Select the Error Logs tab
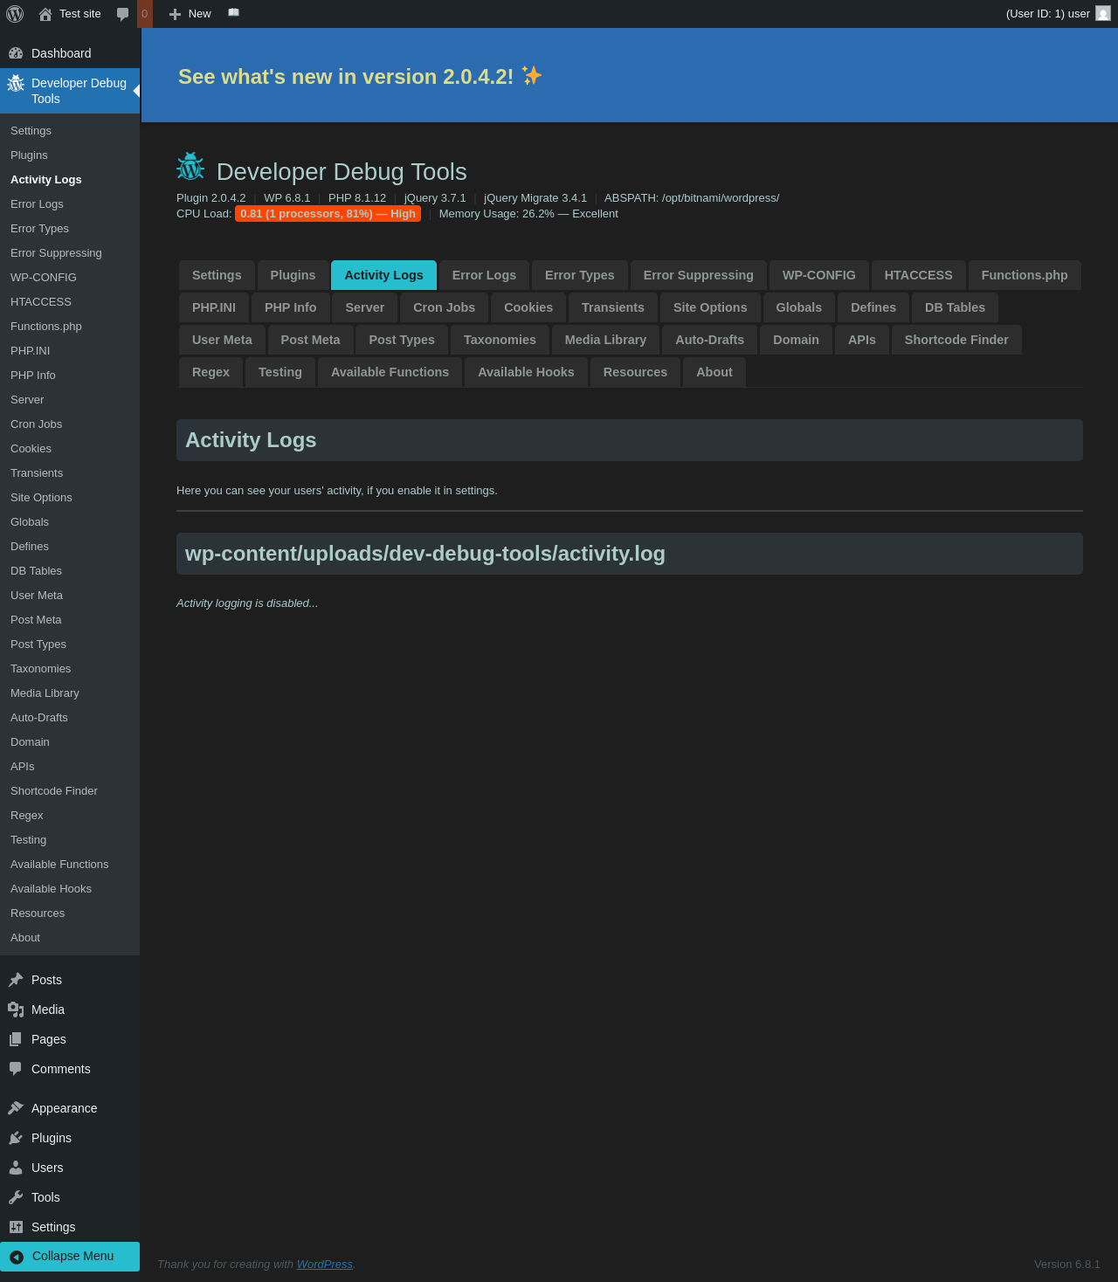1118x1282 pixels. (484, 275)
